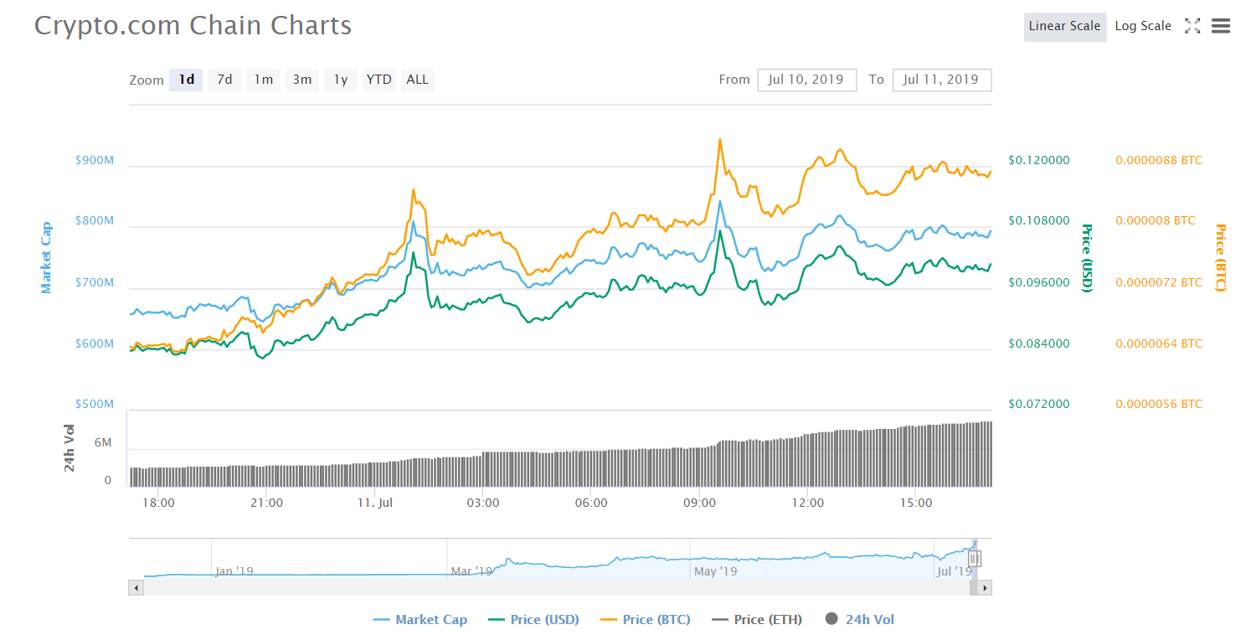1256x635 pixels.
Task: Click the Crypto.com Chain Charts heading
Action: pos(193,25)
